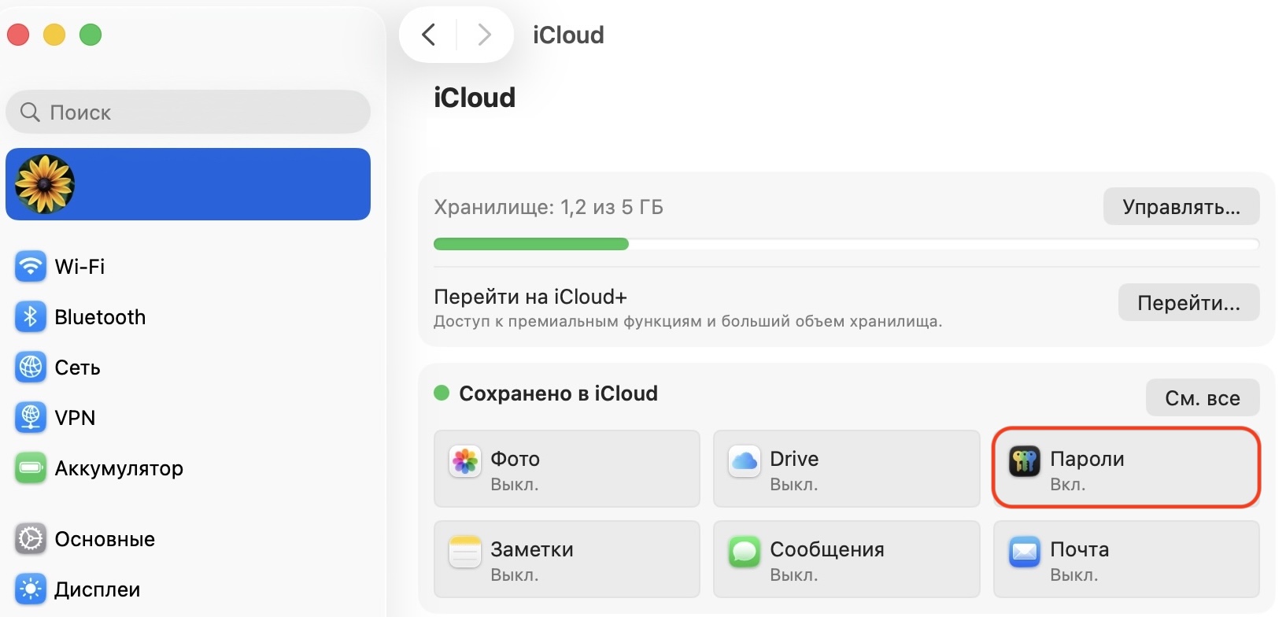Click the Сообщения bubble icon

click(x=745, y=552)
